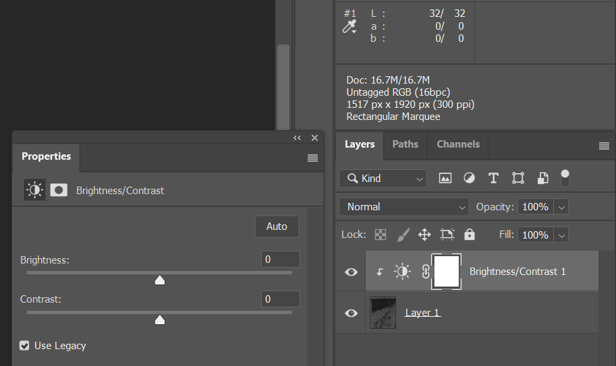Viewport: 616px width, 366px height.
Task: Filter layers by smart objects icon
Action: 542,178
